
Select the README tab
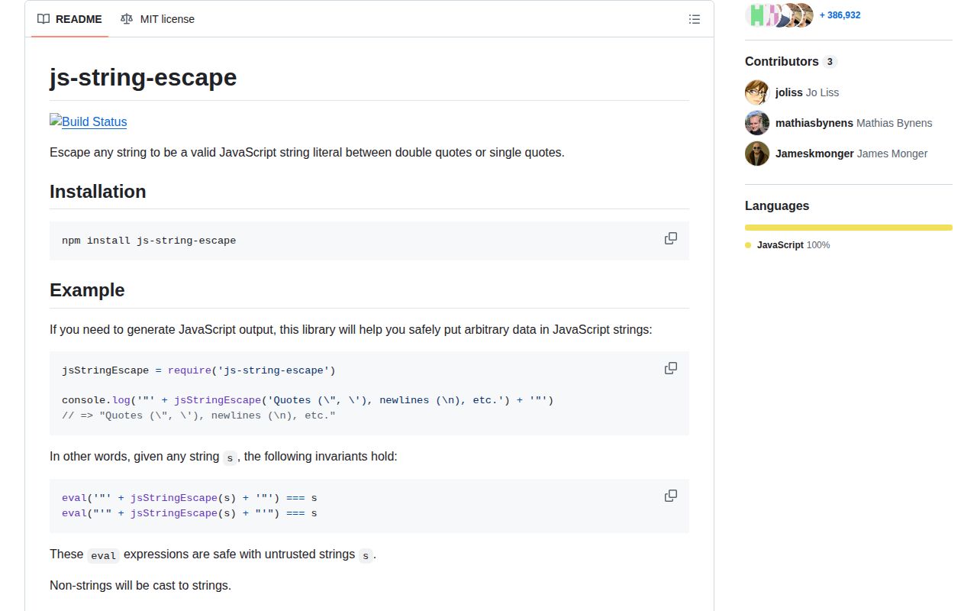[x=69, y=19]
